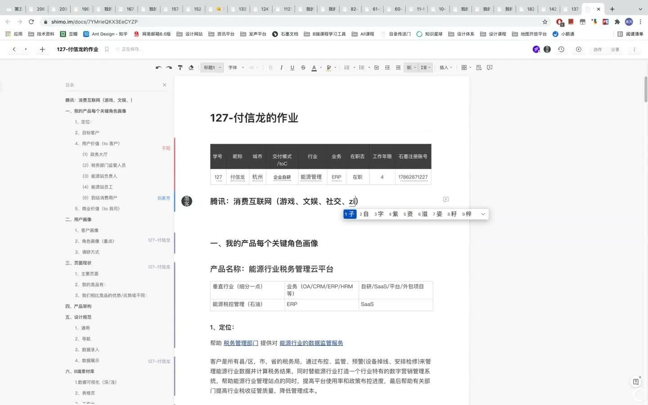Click the 分享 share button
The image size is (648, 405).
pyautogui.click(x=615, y=49)
